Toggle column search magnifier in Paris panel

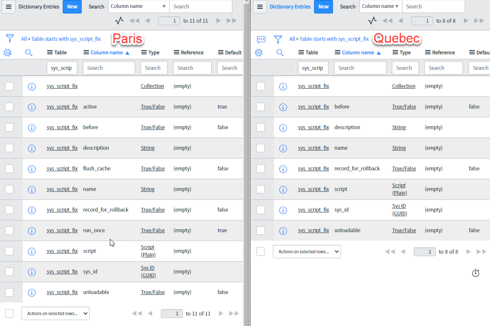click(x=29, y=53)
